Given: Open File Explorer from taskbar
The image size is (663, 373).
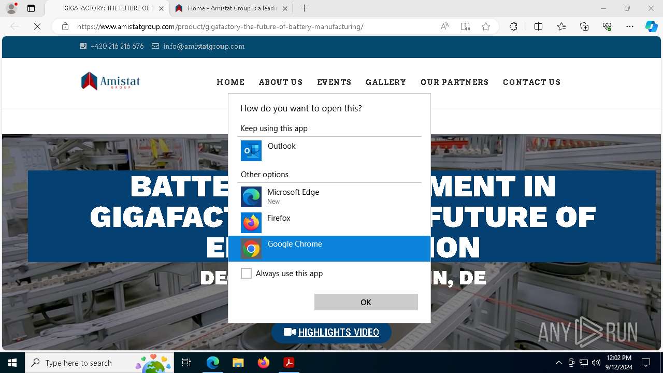Looking at the screenshot, I should [238, 363].
